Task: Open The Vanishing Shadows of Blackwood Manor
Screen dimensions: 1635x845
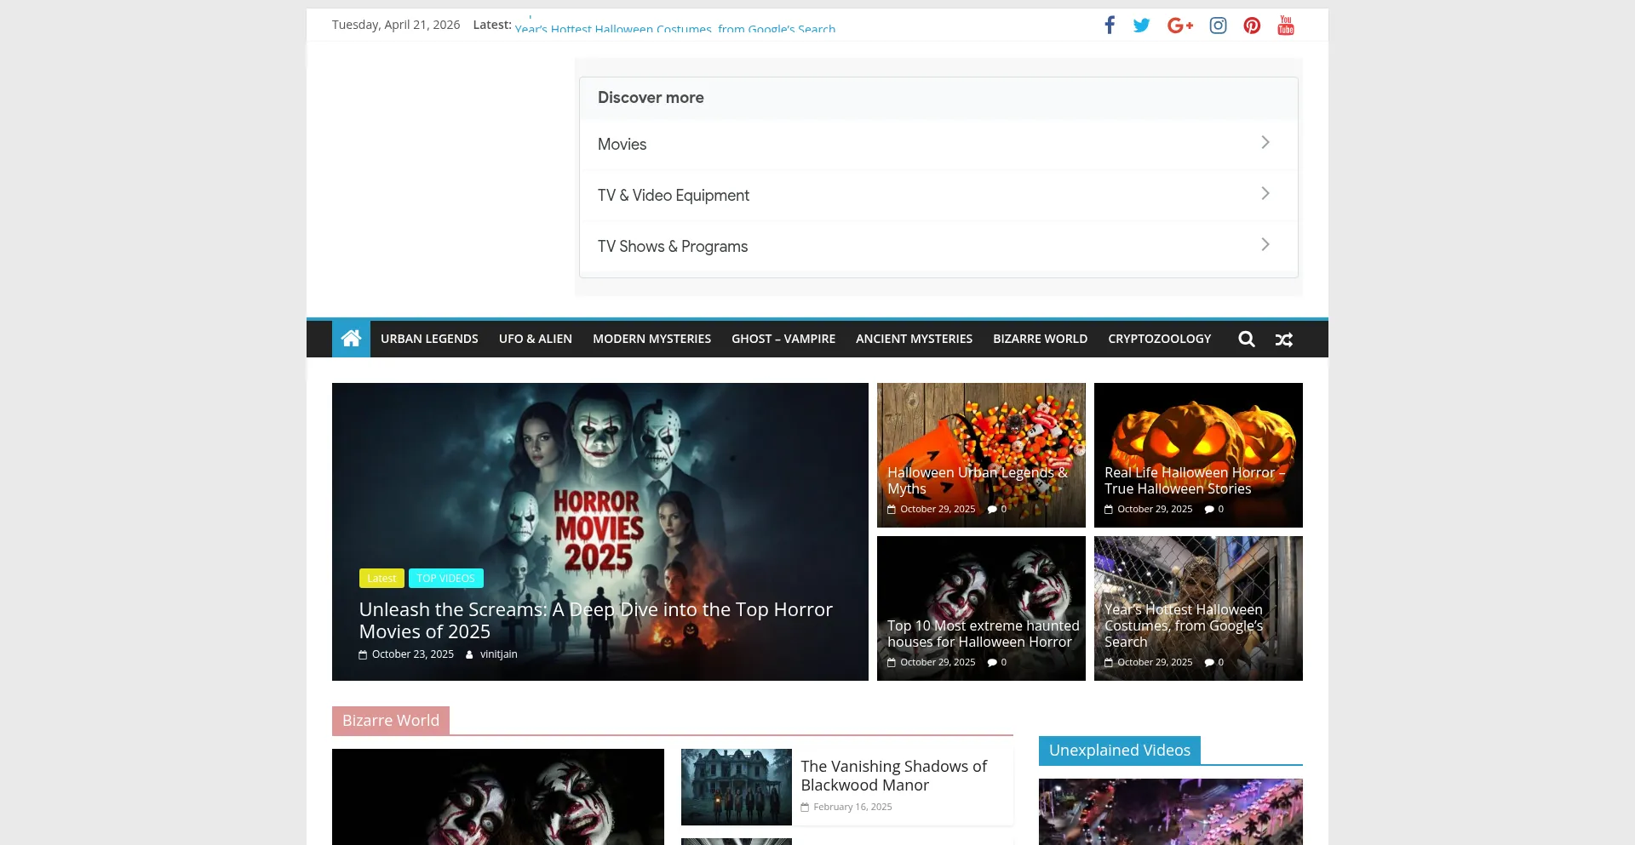Action: coord(893,775)
